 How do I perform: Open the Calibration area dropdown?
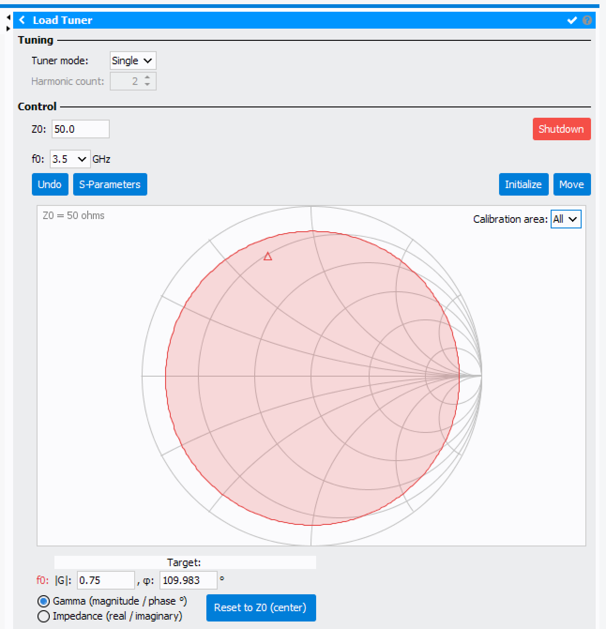[566, 219]
